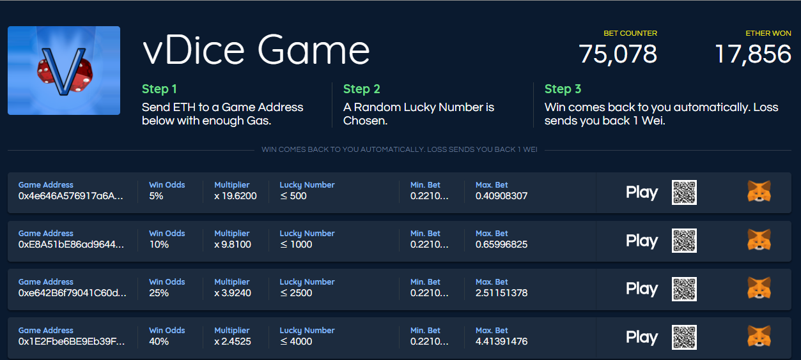Show QR code for 10% odds game
Screen dimensions: 801x360
pyautogui.click(x=684, y=241)
